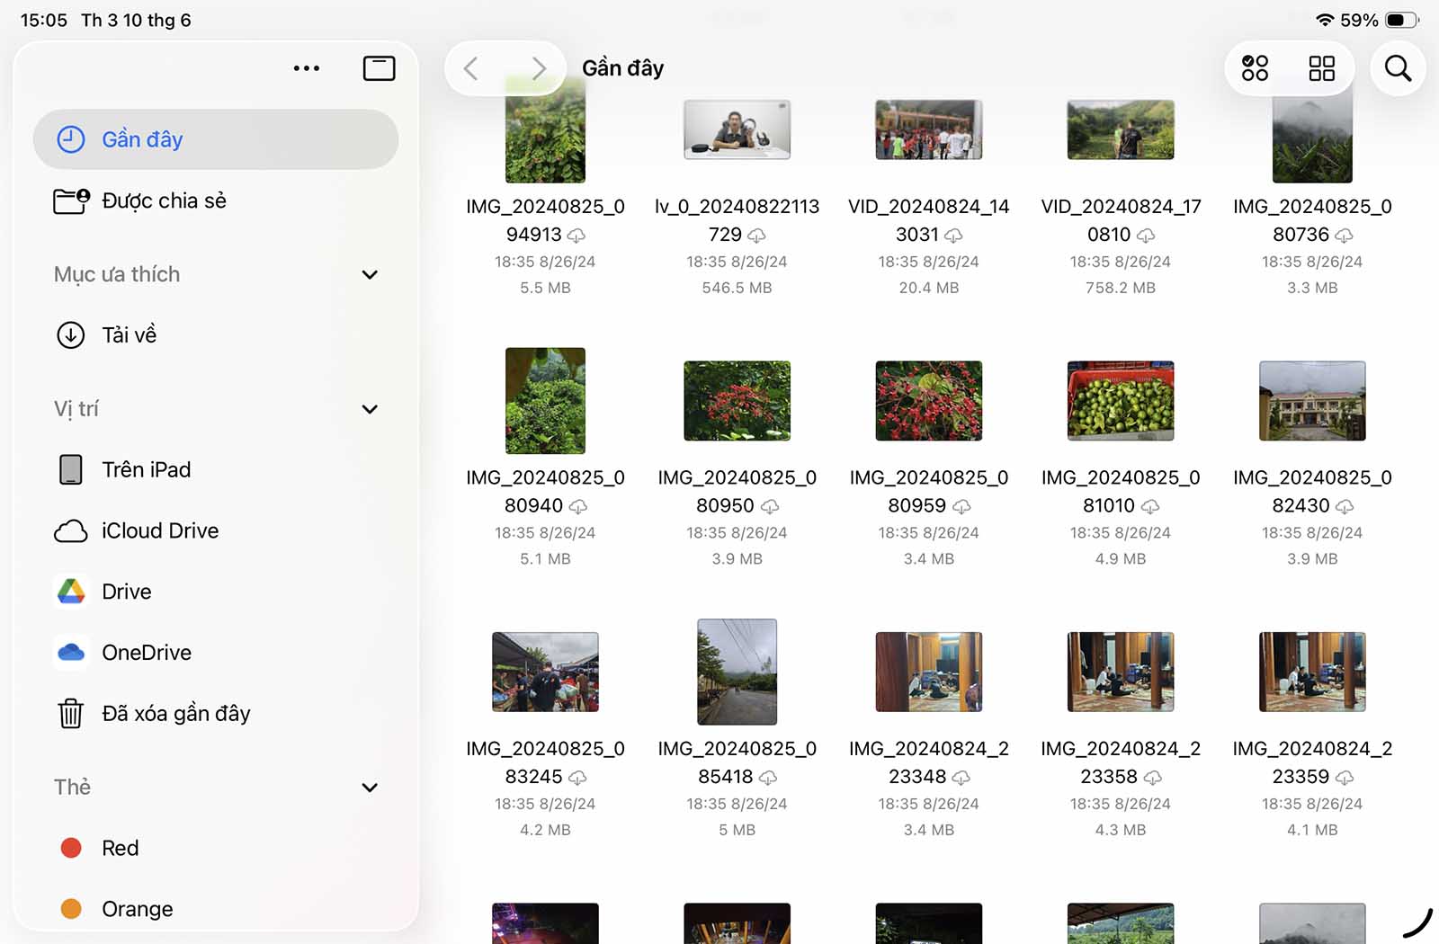The image size is (1439, 944).
Task: Open video thumbnail VID_20240824_143031
Action: coord(928,130)
